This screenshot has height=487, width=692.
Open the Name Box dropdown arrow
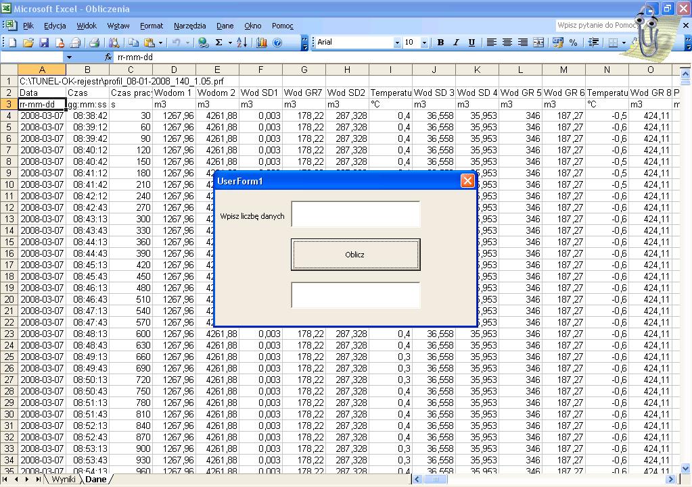69,57
